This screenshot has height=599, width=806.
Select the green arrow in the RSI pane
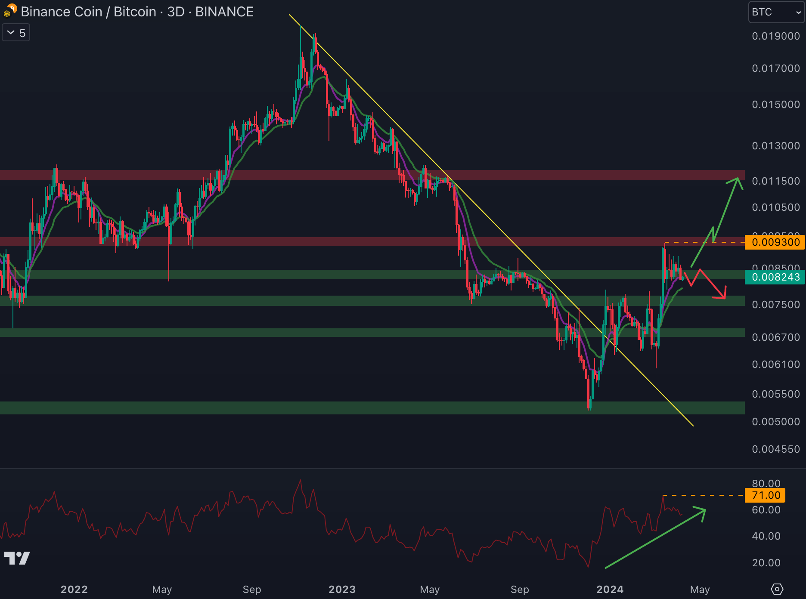(654, 539)
